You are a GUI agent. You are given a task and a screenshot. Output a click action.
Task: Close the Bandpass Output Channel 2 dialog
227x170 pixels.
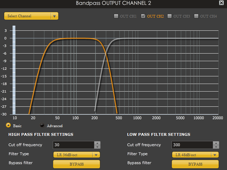(221, 3)
